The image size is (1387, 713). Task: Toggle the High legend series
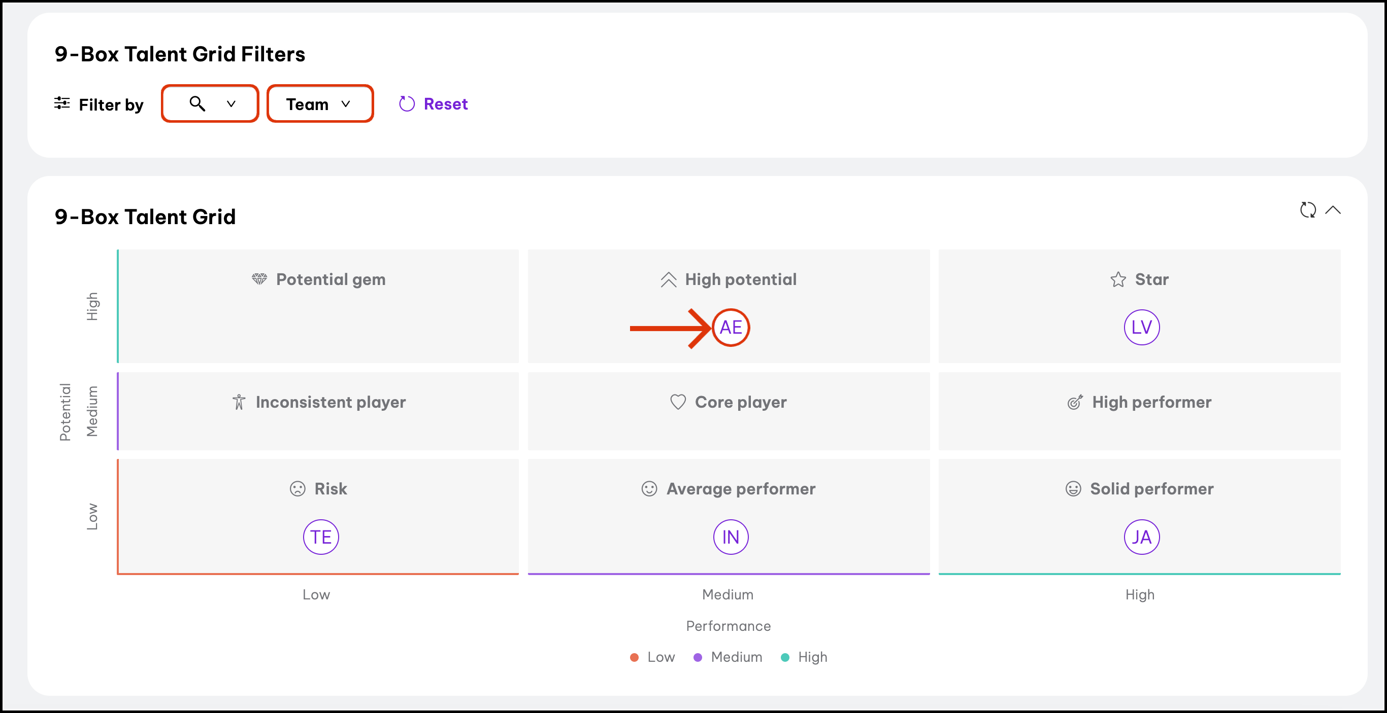pos(804,657)
